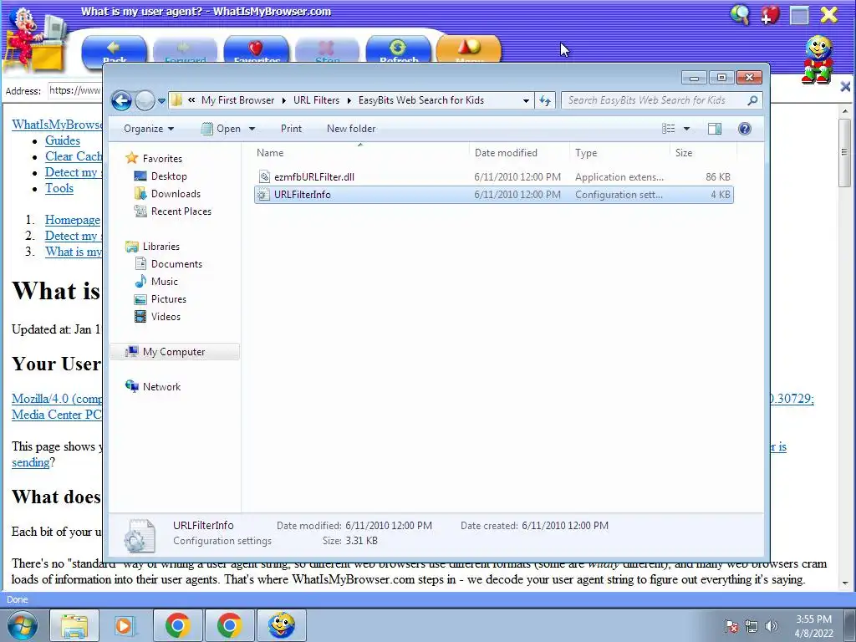Click URL Filters breadcrumb segment

(316, 100)
